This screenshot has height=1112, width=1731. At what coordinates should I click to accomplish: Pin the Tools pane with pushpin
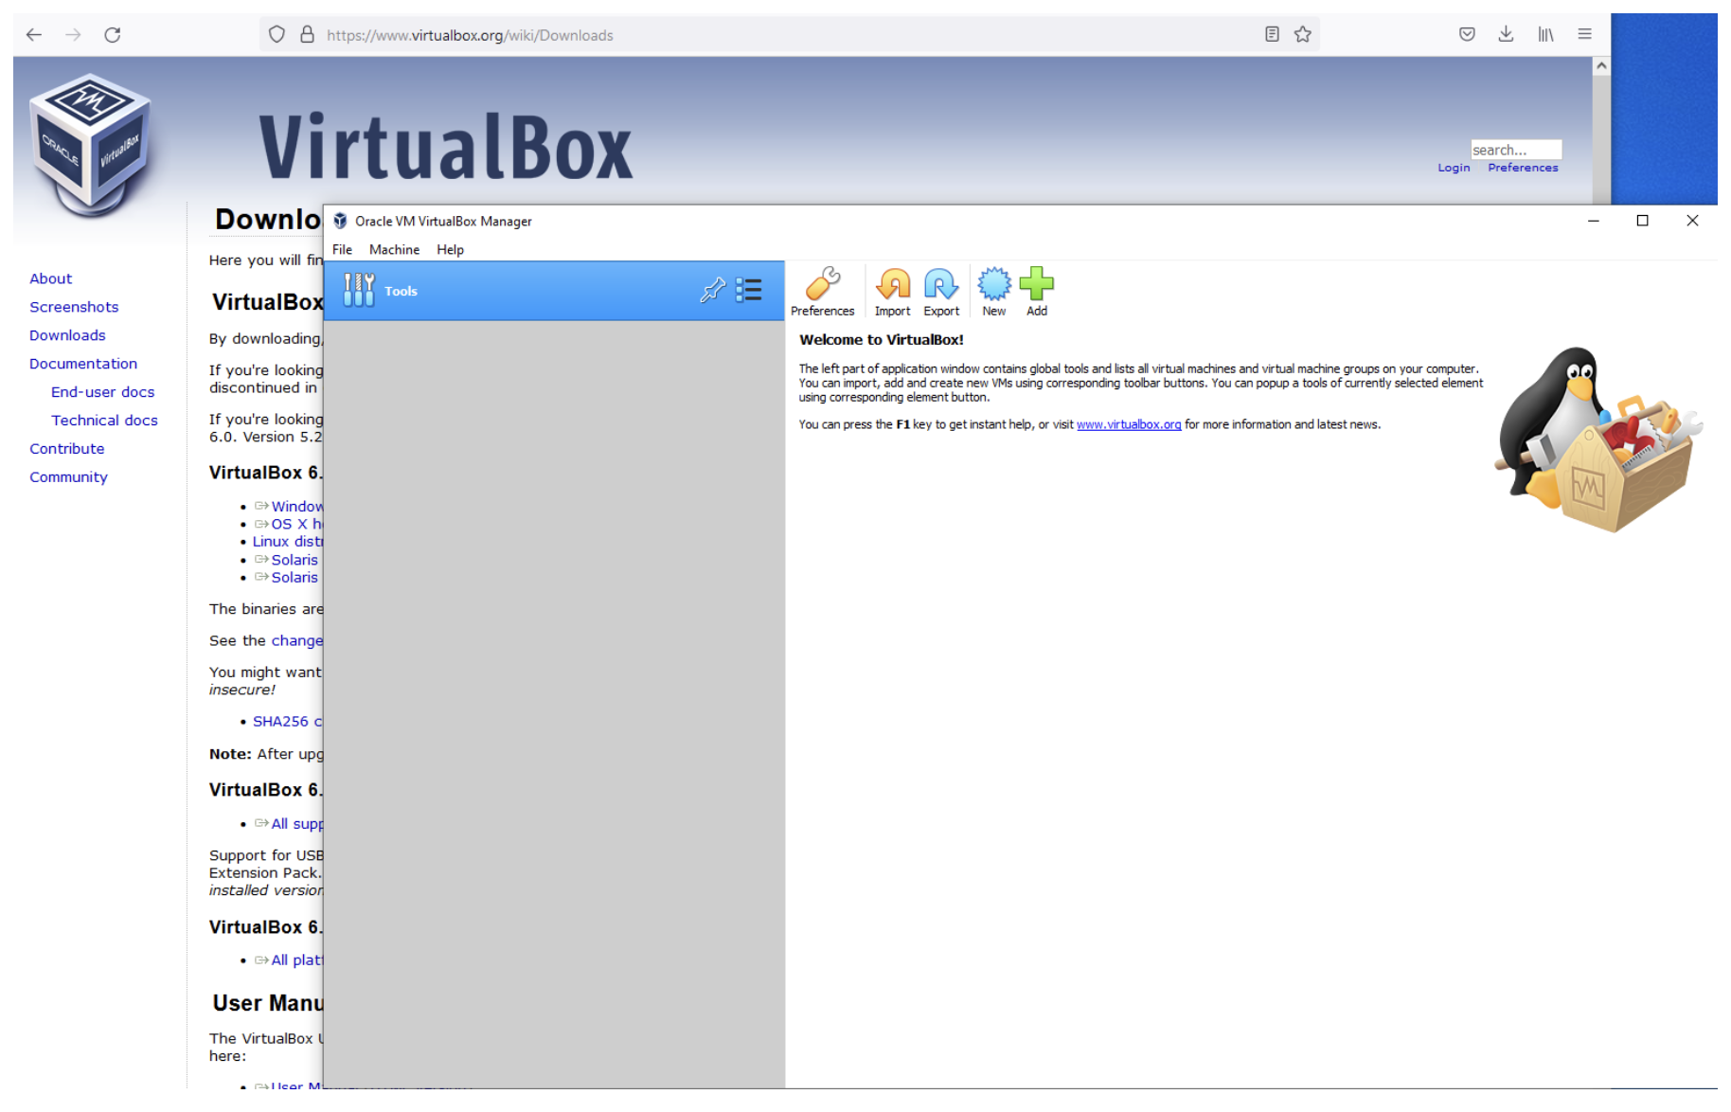click(712, 290)
